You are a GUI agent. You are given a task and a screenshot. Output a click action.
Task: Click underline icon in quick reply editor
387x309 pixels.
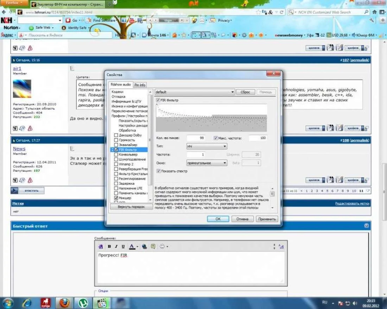(x=123, y=246)
